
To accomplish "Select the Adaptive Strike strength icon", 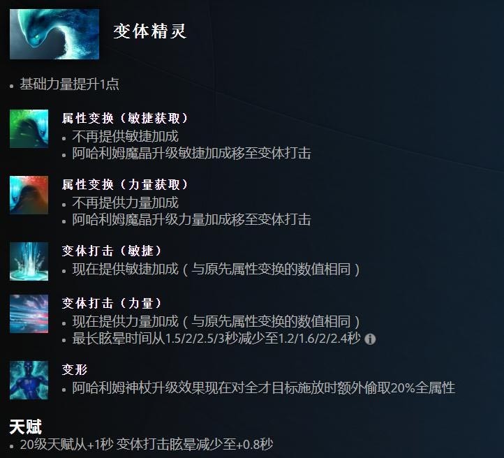I will tap(29, 313).
